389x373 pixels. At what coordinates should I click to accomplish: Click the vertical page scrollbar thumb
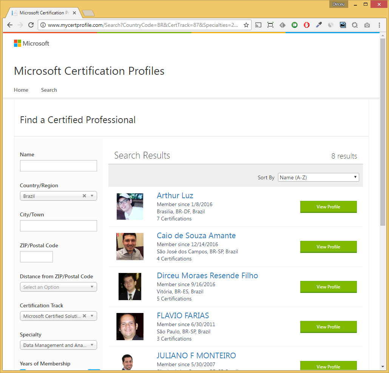point(383,131)
